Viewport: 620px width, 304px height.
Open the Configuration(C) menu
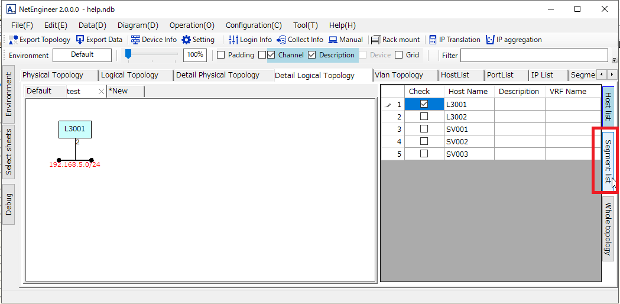(254, 25)
